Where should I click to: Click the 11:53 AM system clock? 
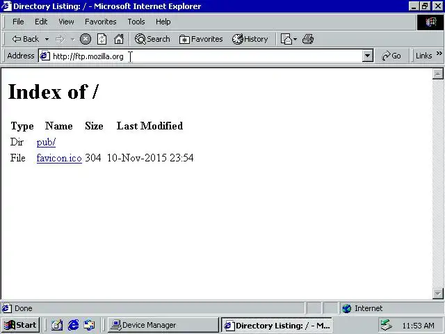click(418, 326)
